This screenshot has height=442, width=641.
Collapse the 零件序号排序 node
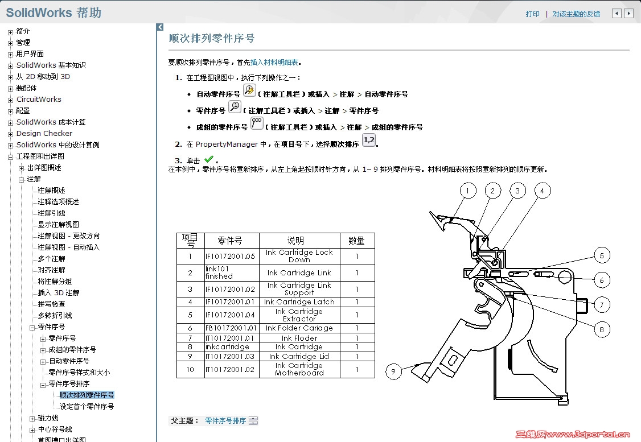click(x=43, y=385)
